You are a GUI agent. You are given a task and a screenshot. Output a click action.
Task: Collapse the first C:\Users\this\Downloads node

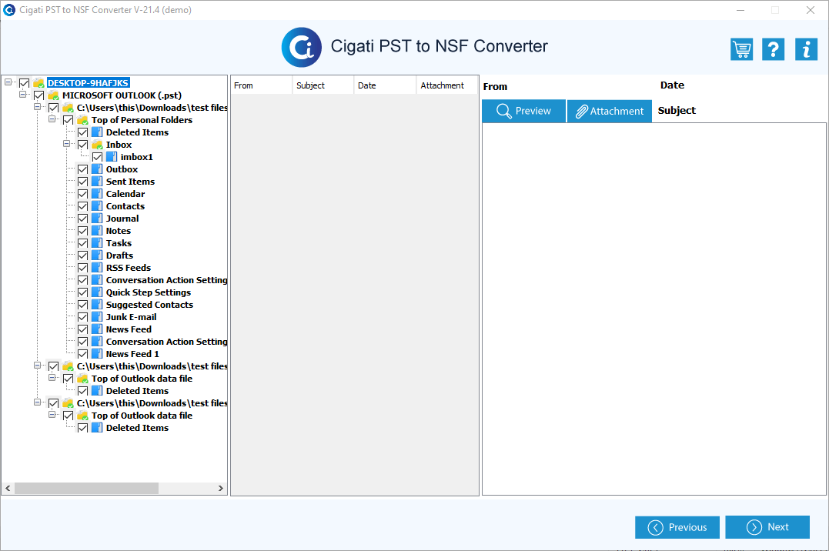[x=38, y=106]
